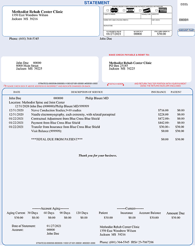Screen dimensions: 195x247
Task: Click the PATIENT column header
Action: click(176, 92)
